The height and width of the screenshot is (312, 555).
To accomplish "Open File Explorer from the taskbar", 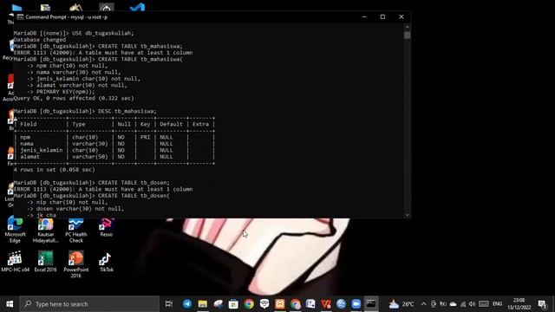I will click(x=202, y=304).
